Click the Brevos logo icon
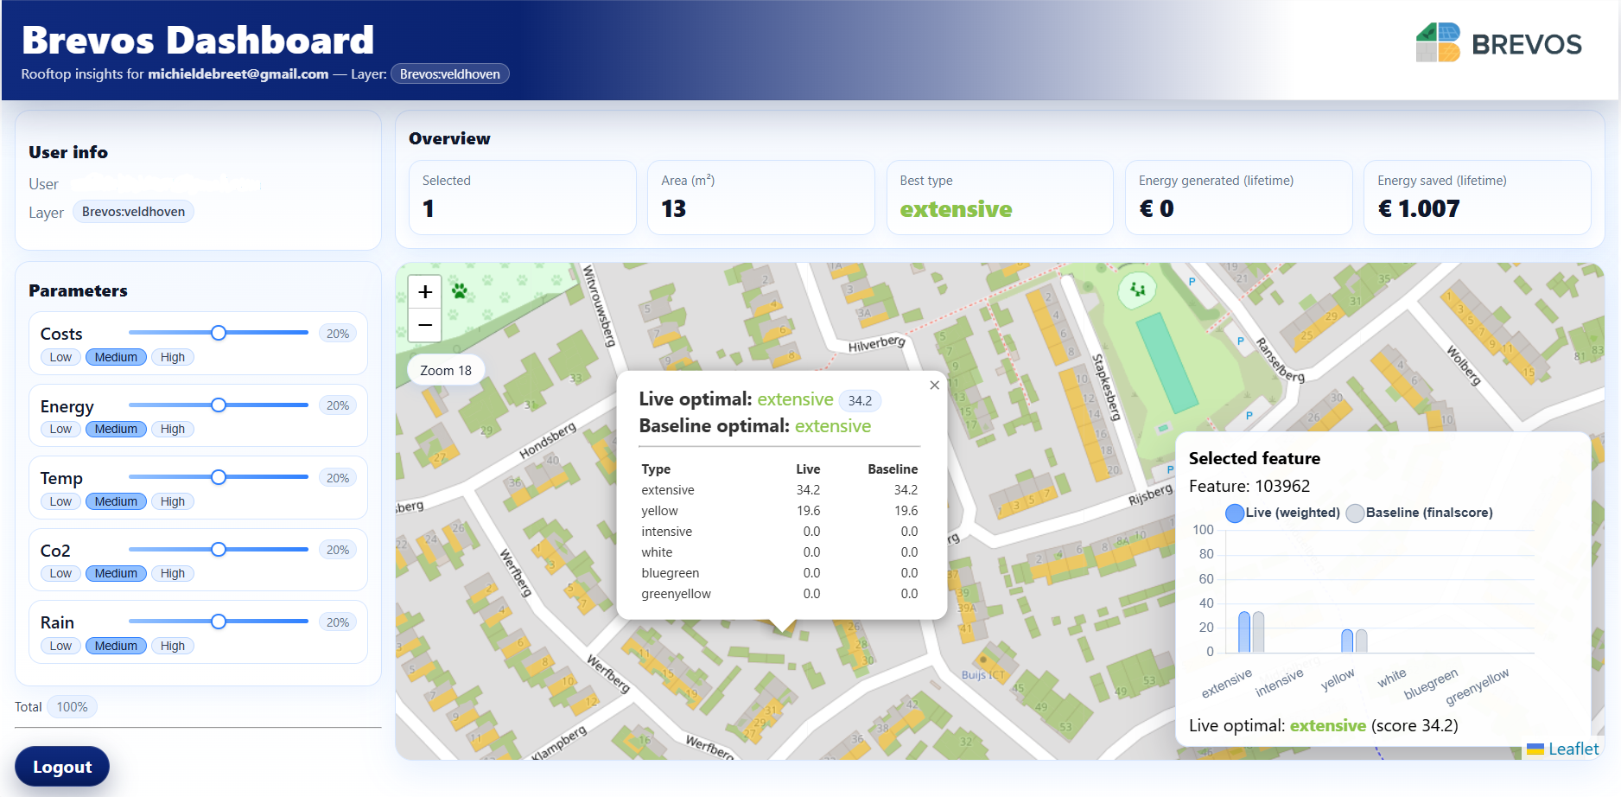 coord(1440,42)
